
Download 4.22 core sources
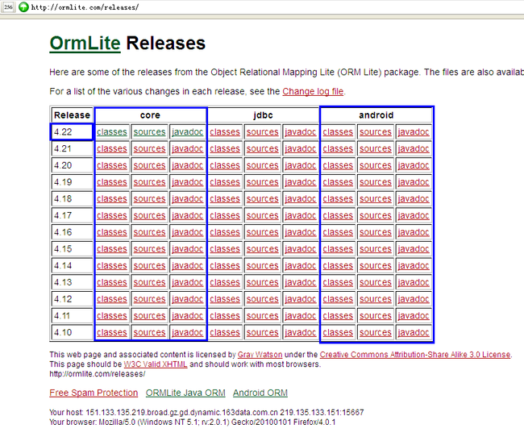pos(149,132)
